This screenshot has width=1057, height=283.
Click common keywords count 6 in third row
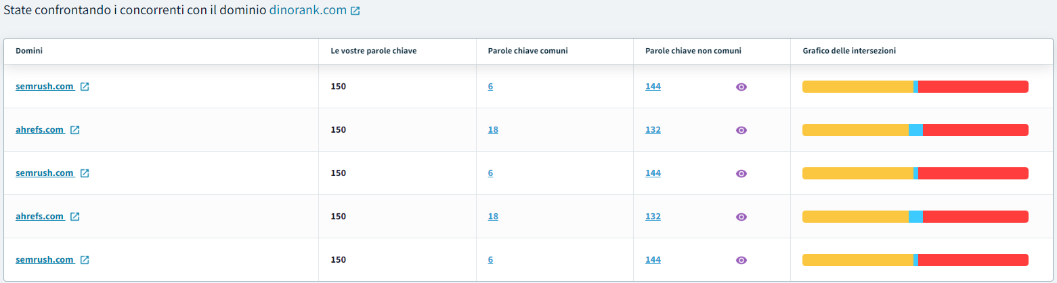pyautogui.click(x=490, y=173)
